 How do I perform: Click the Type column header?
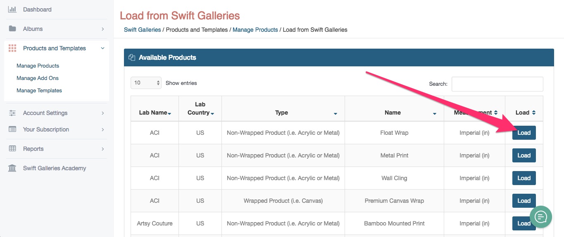tap(283, 109)
